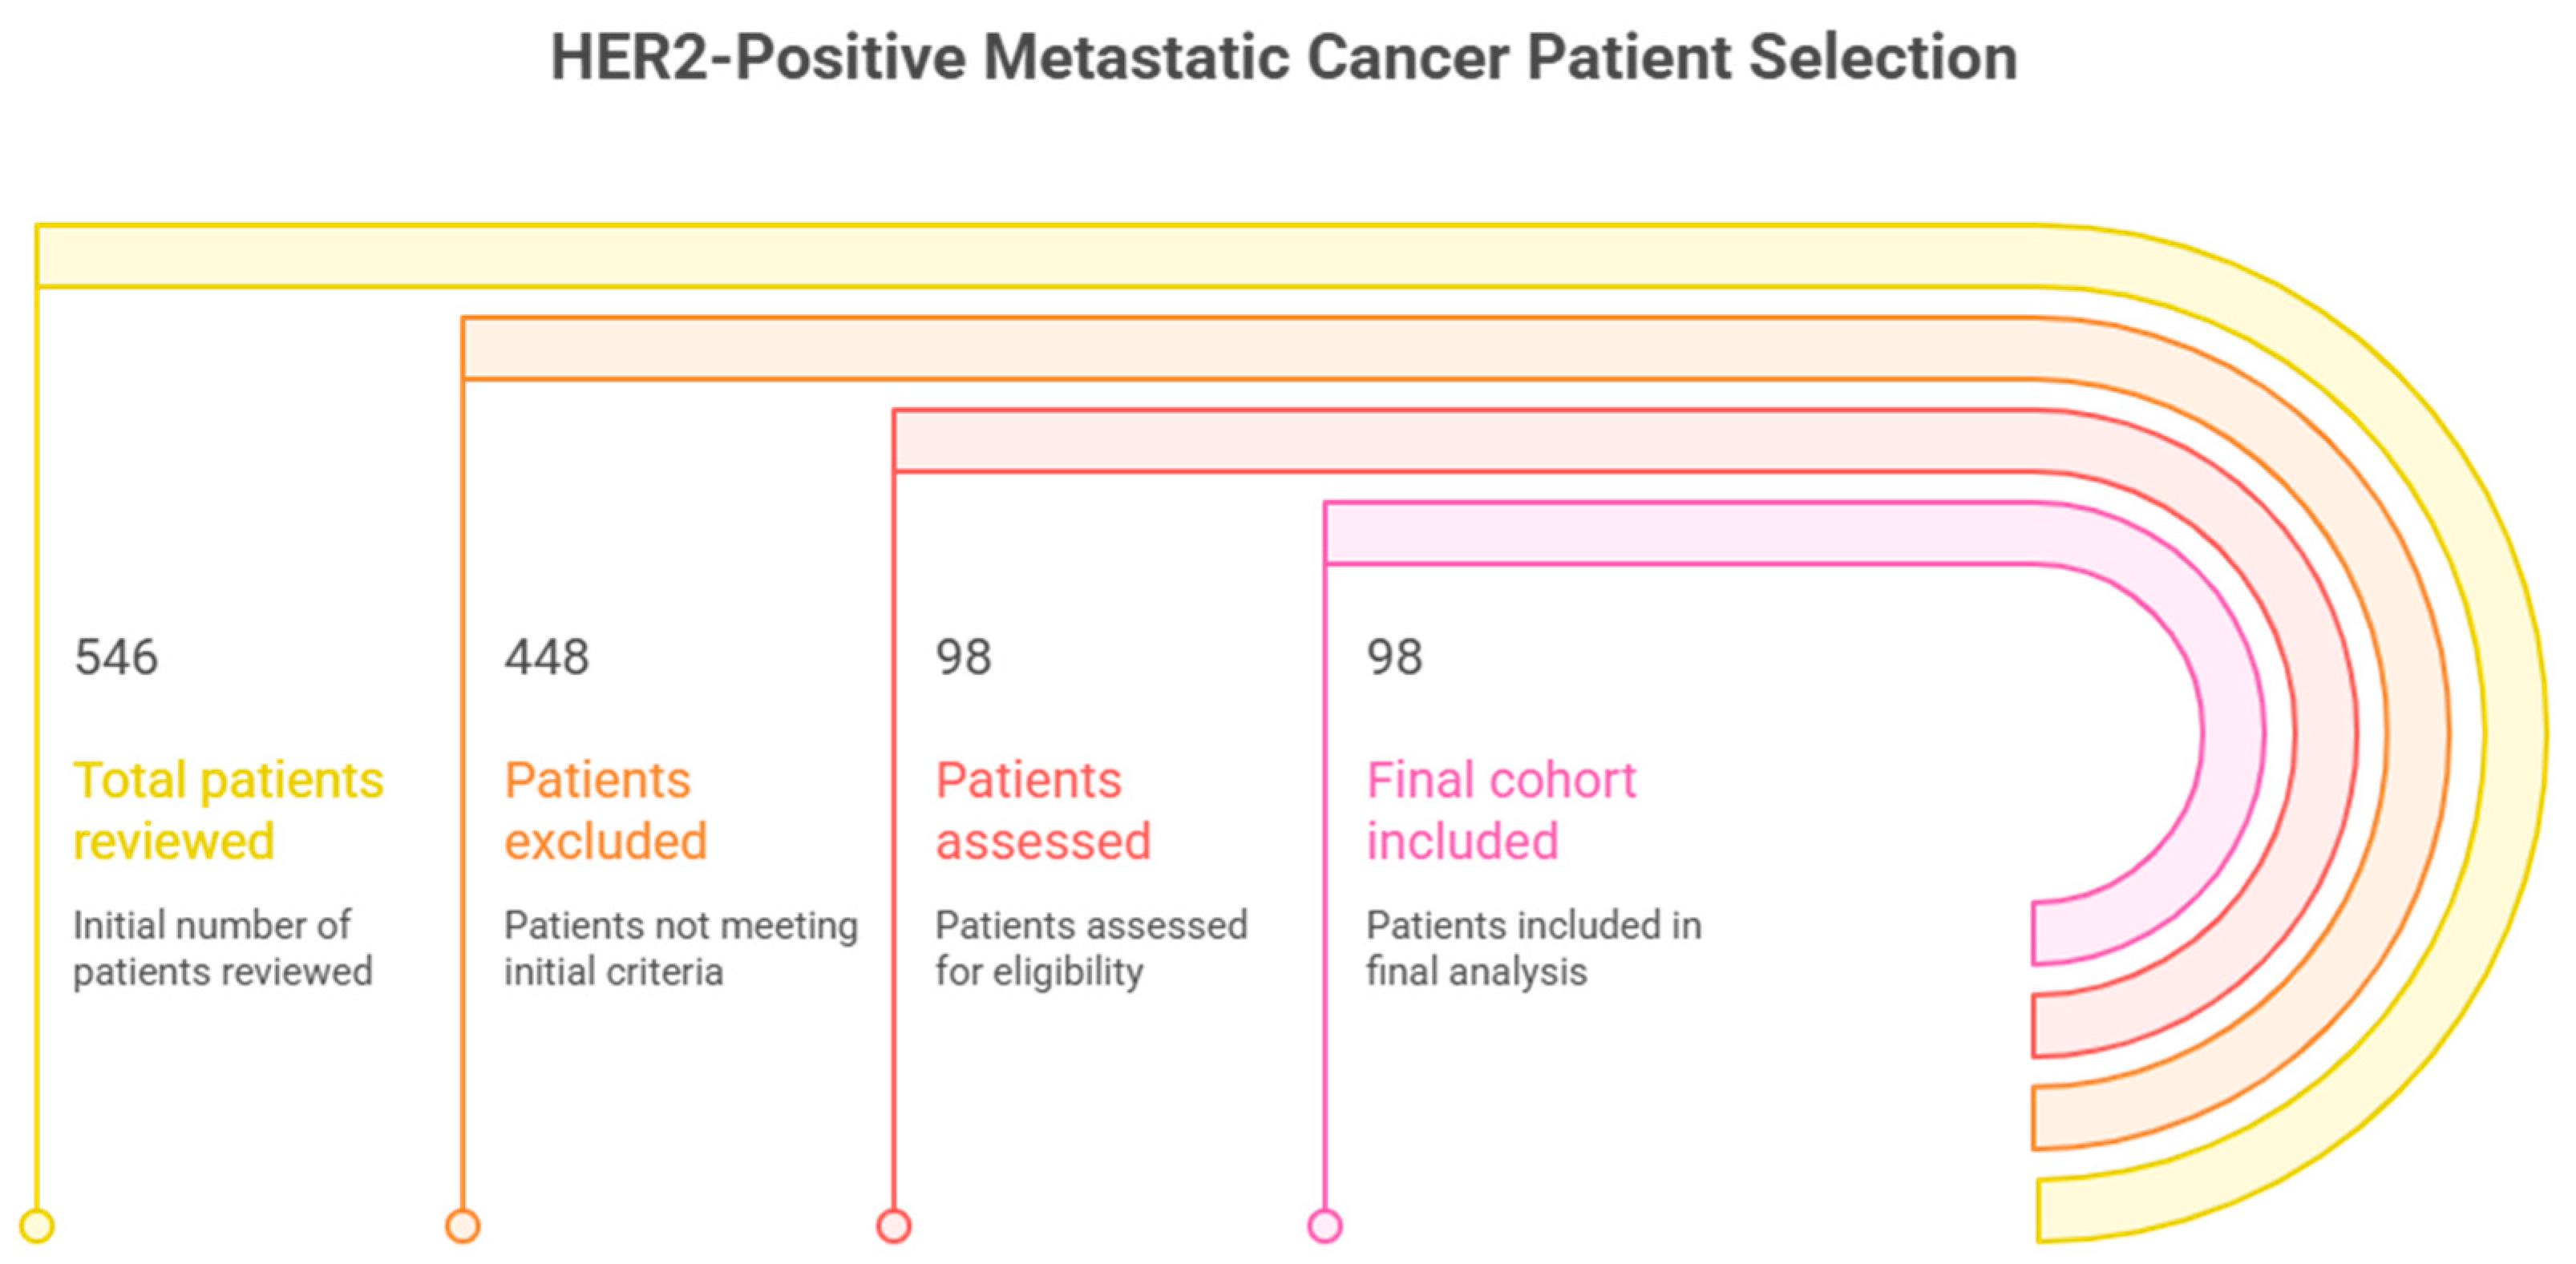This screenshot has height=1264, width=2576.
Task: Click the Total patients reviewed heading
Action: pyautogui.click(x=228, y=810)
